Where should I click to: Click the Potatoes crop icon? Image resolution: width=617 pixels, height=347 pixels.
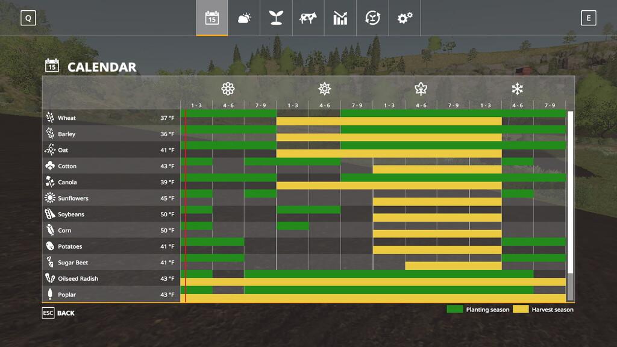[x=50, y=246]
